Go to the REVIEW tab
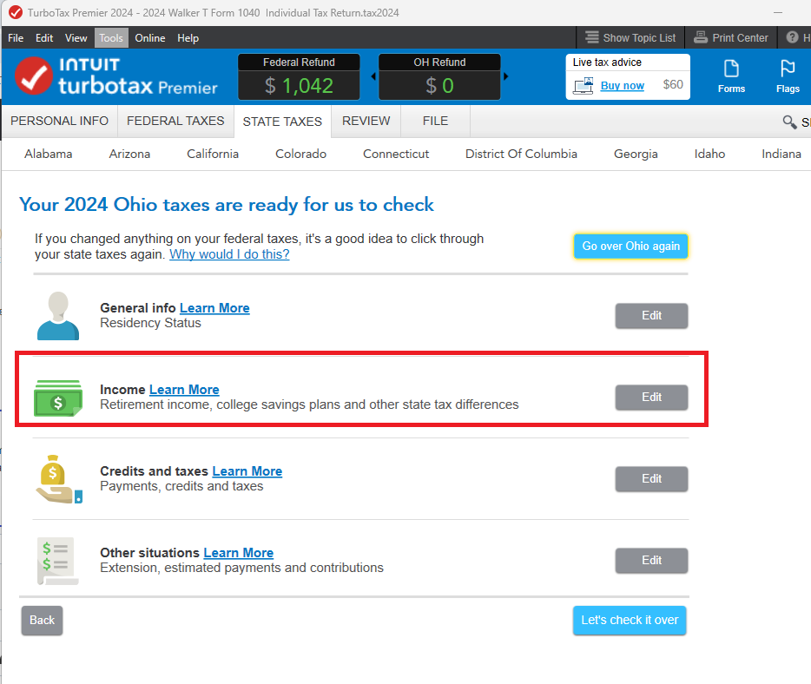Image resolution: width=811 pixels, height=684 pixels. click(x=366, y=121)
